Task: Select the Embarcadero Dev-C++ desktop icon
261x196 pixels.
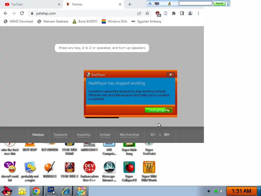Action: click(89, 171)
